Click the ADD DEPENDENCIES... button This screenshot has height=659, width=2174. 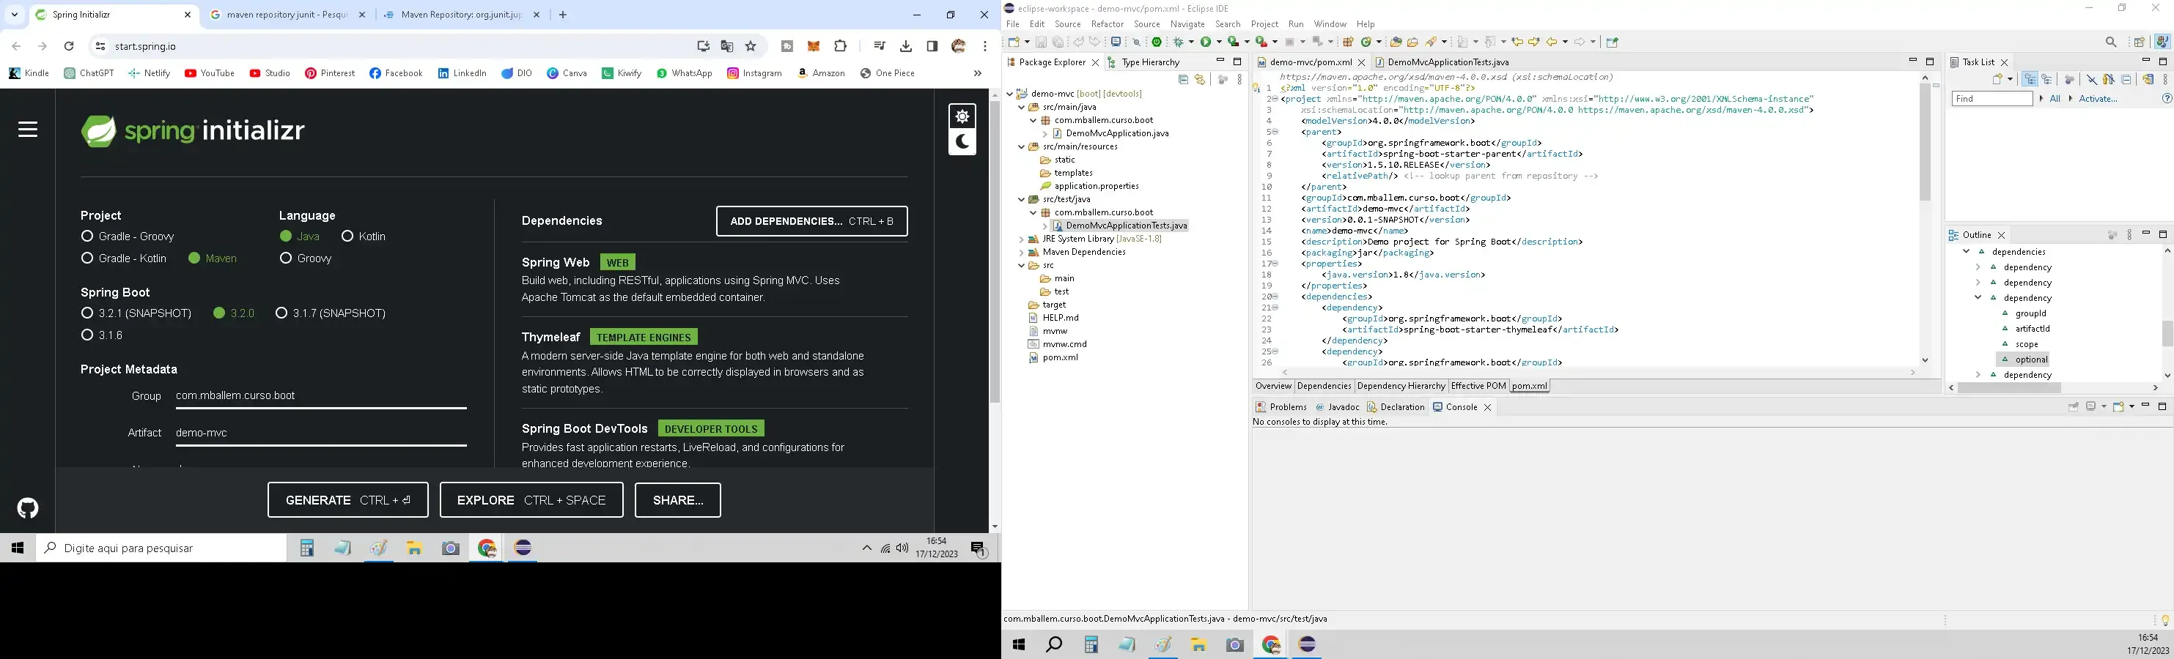tap(812, 222)
